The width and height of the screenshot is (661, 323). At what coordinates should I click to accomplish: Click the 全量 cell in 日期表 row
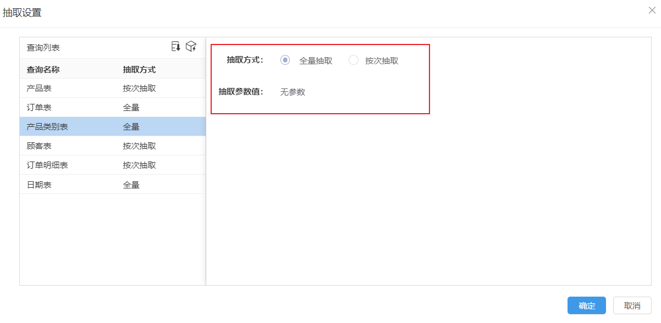click(x=131, y=185)
